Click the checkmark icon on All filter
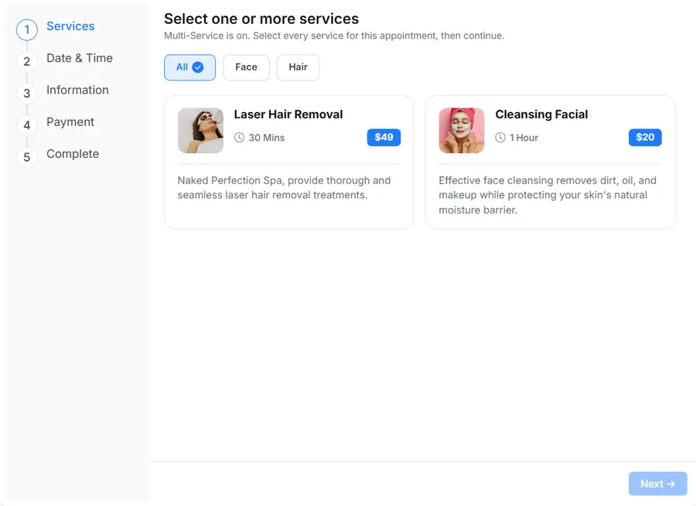 click(198, 67)
